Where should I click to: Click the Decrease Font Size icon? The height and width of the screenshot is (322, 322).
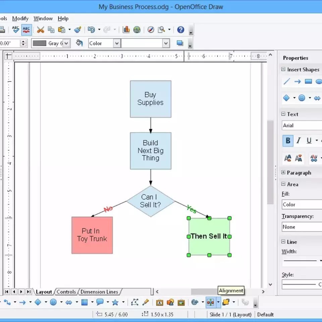(x=299, y=158)
